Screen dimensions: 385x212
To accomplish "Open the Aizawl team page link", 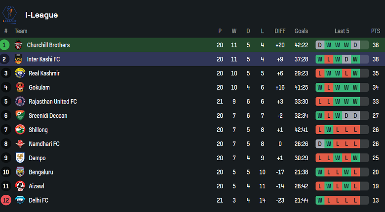I will coord(36,186).
